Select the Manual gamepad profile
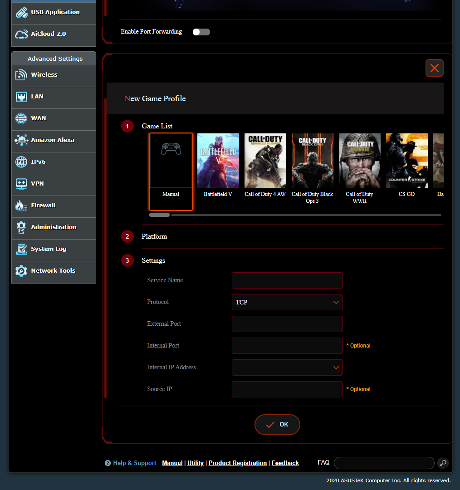The width and height of the screenshot is (460, 490). point(171,171)
